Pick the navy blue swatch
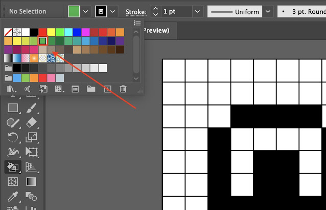Image resolution: width=326 pixels, height=210 pixels. [x=111, y=41]
